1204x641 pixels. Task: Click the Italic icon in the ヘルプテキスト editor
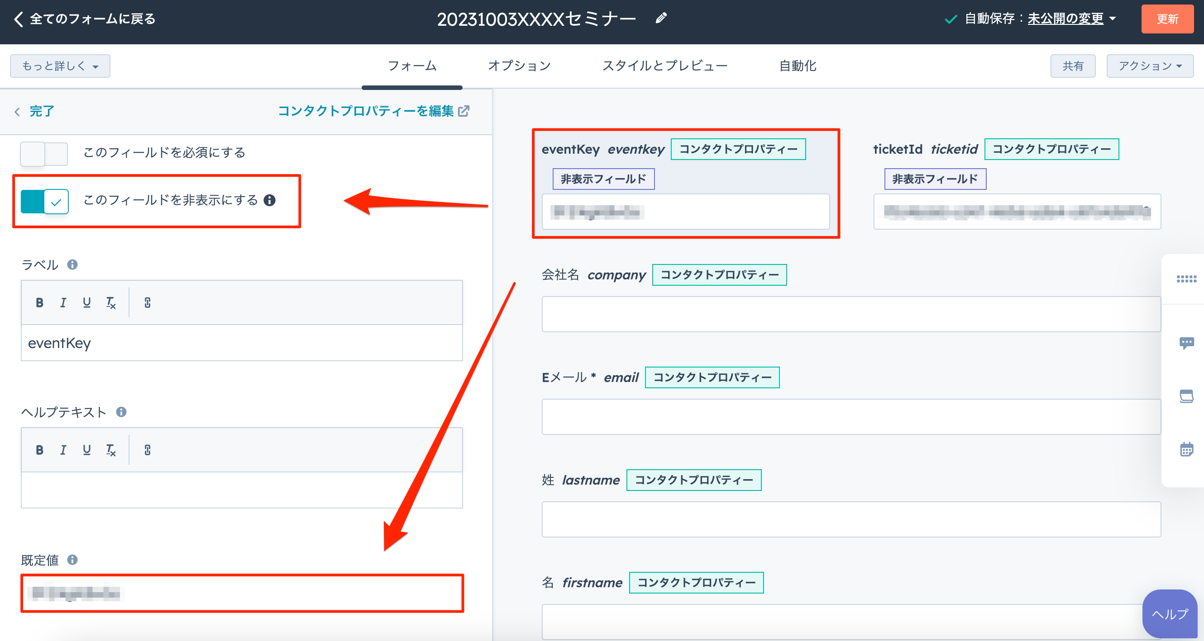click(x=63, y=450)
